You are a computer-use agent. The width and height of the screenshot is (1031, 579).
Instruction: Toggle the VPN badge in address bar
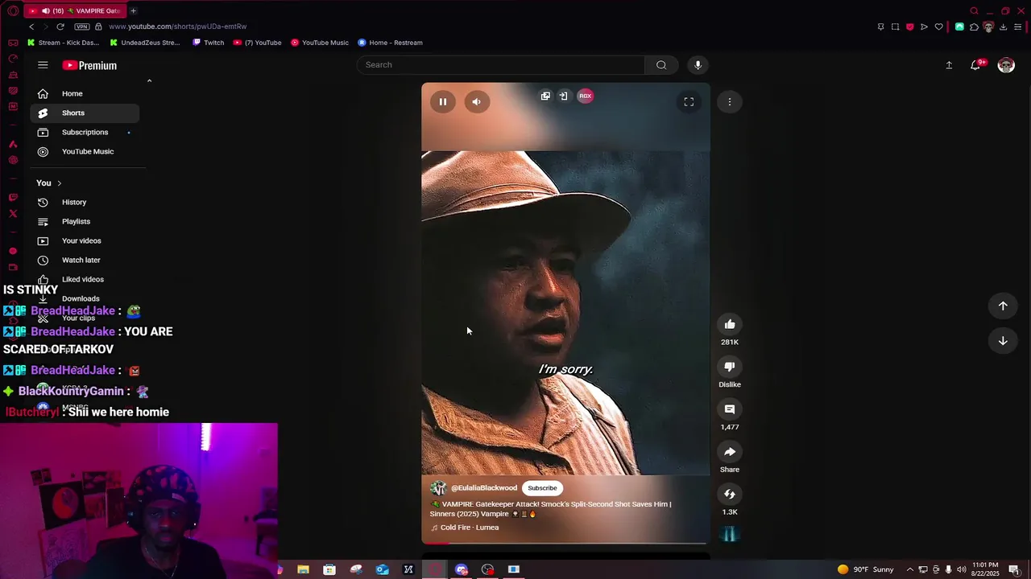[81, 27]
